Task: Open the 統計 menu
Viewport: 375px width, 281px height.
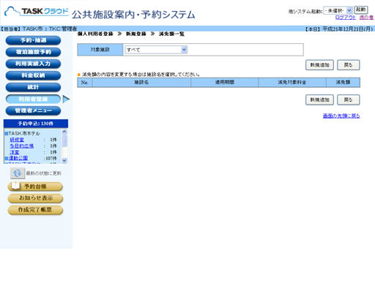Action: click(33, 87)
